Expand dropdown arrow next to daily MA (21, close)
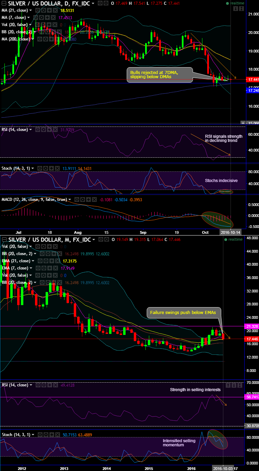 pyautogui.click(x=31, y=10)
